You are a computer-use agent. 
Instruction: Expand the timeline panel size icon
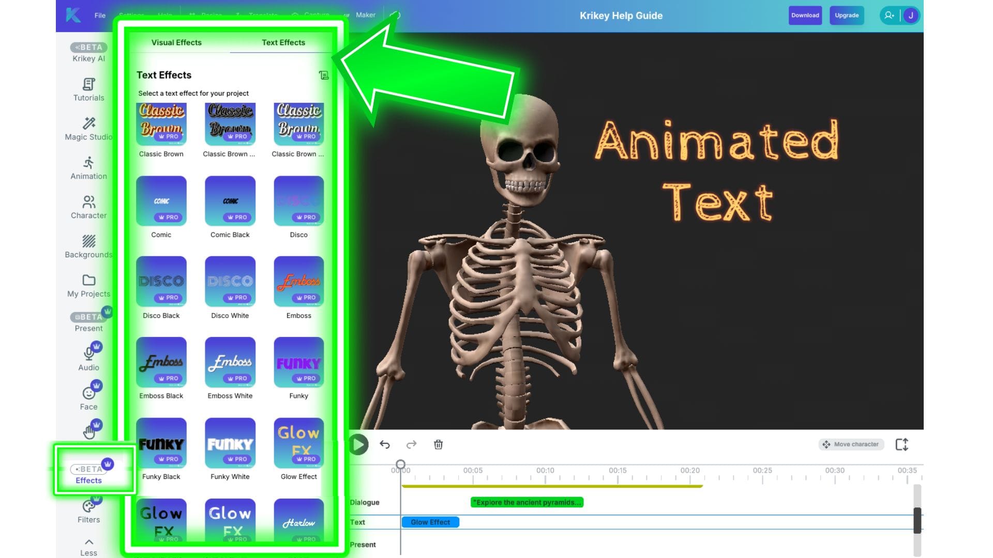click(901, 445)
